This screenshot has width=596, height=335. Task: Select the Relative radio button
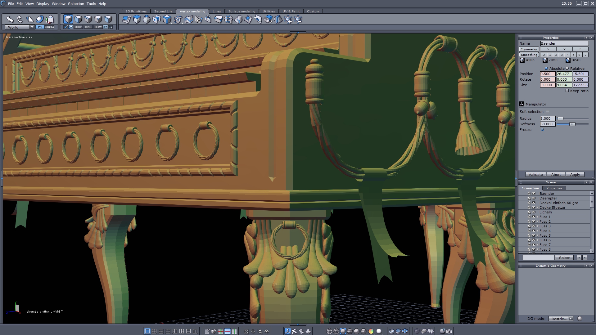[567, 69]
